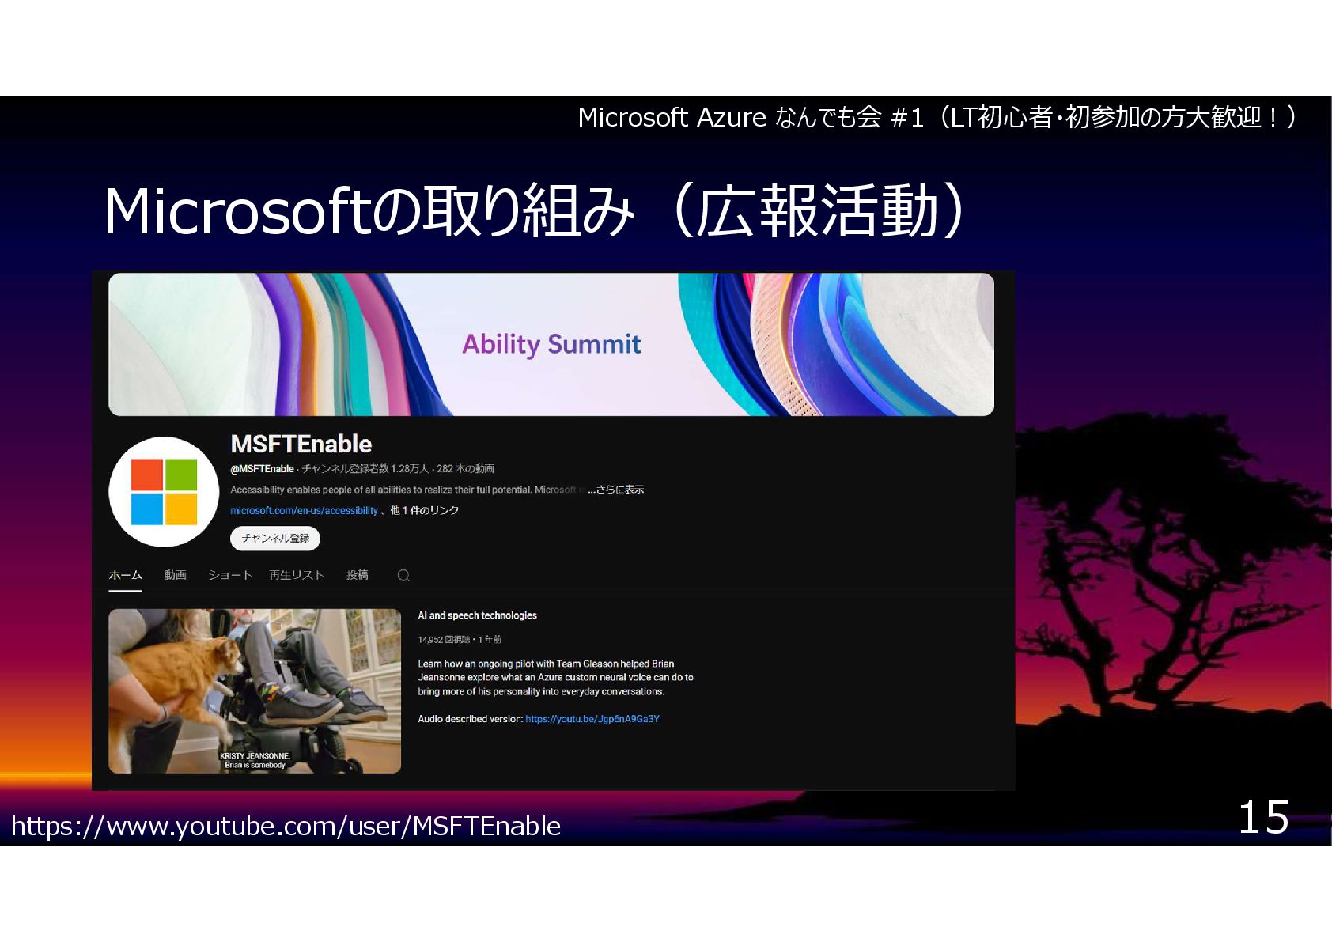Expand description with …さらに表示
The image size is (1332, 942).
point(616,490)
